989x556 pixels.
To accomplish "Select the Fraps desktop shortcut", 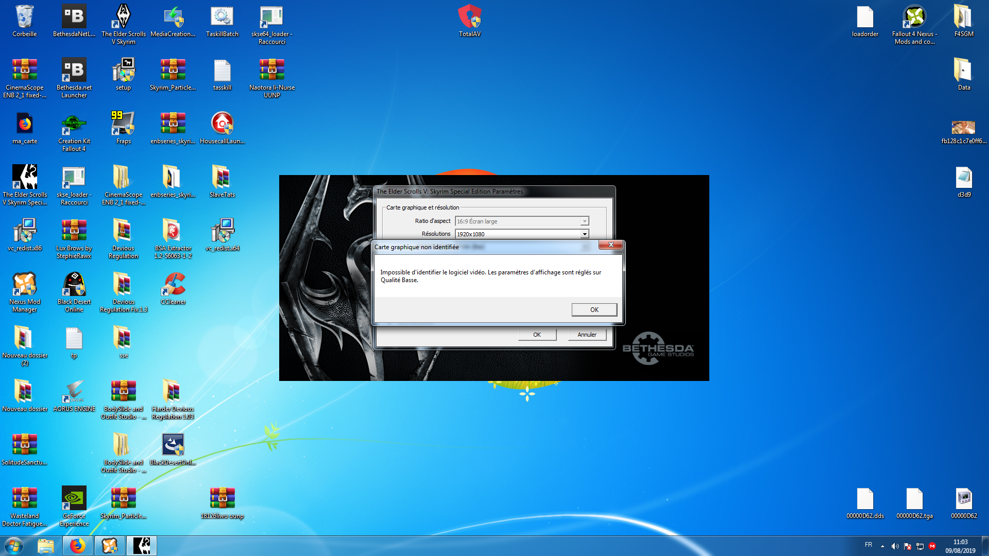I will pos(124,128).
